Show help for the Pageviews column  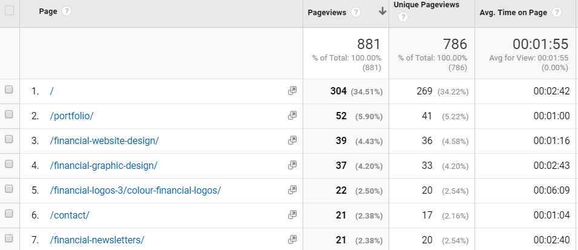(x=356, y=13)
